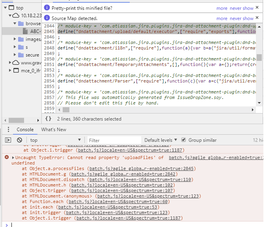276x227 pixels.
Task: Click the secure folder icon
Action: coord(21,55)
